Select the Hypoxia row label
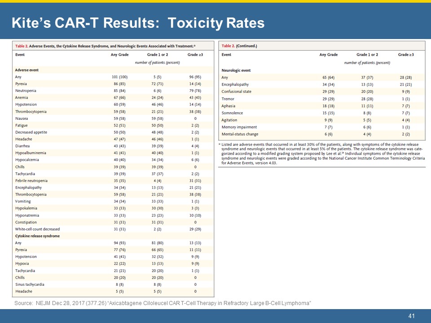Viewport: 431px width, 323px height. tap(22, 263)
